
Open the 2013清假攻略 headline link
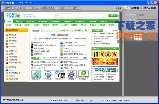tap(61, 35)
